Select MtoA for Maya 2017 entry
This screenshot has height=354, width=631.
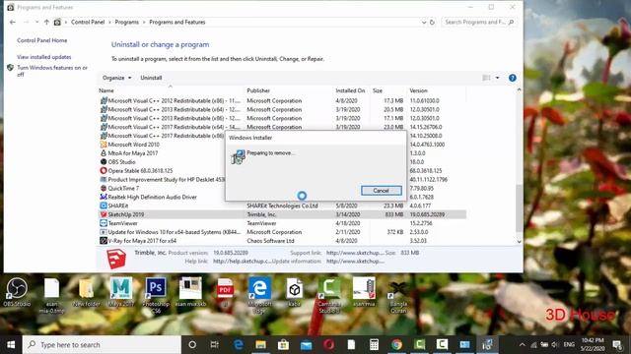coord(133,153)
